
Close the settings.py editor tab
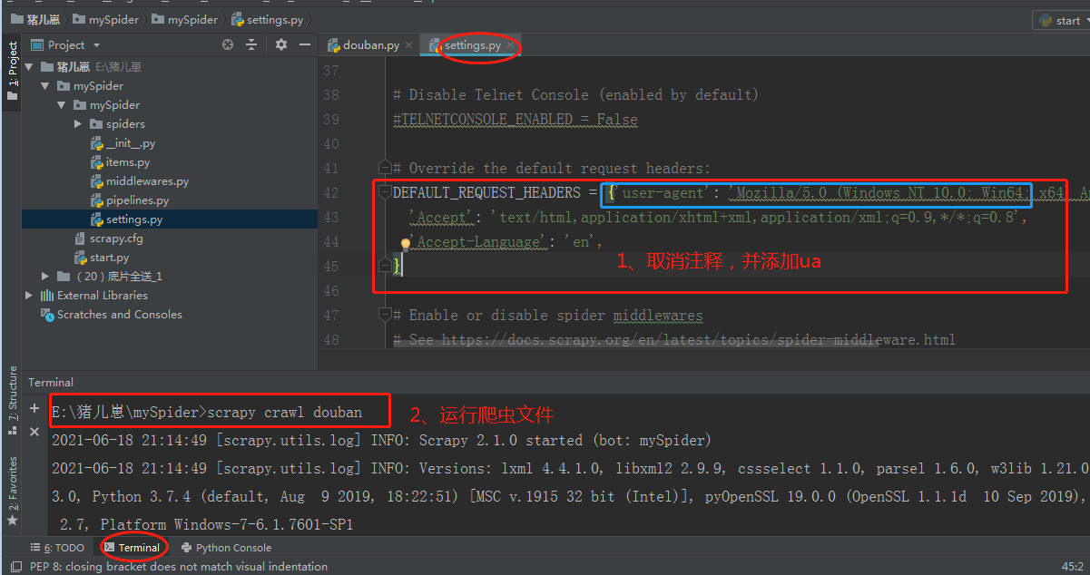click(511, 44)
